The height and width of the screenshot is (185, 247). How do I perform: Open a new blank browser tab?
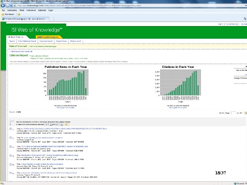pos(51,19)
